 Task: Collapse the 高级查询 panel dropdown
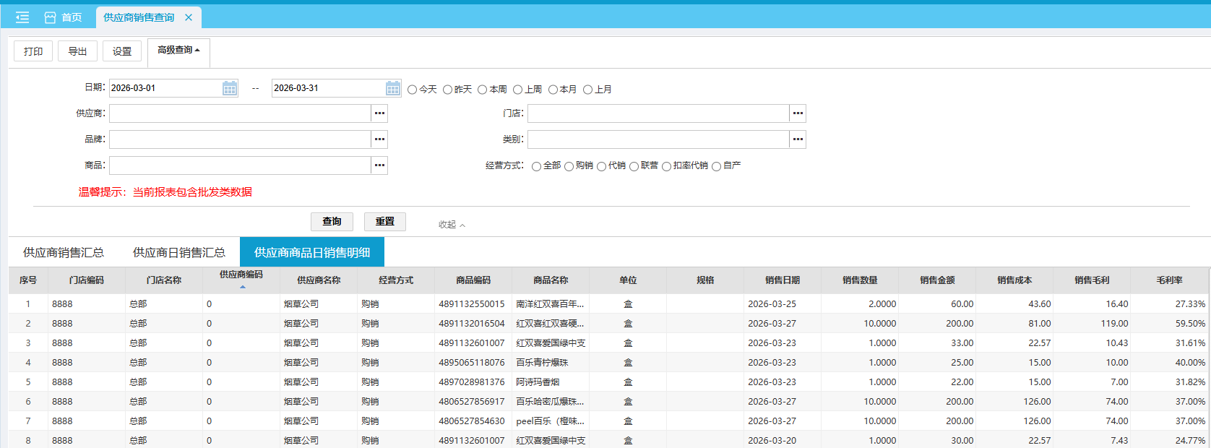pyautogui.click(x=178, y=51)
